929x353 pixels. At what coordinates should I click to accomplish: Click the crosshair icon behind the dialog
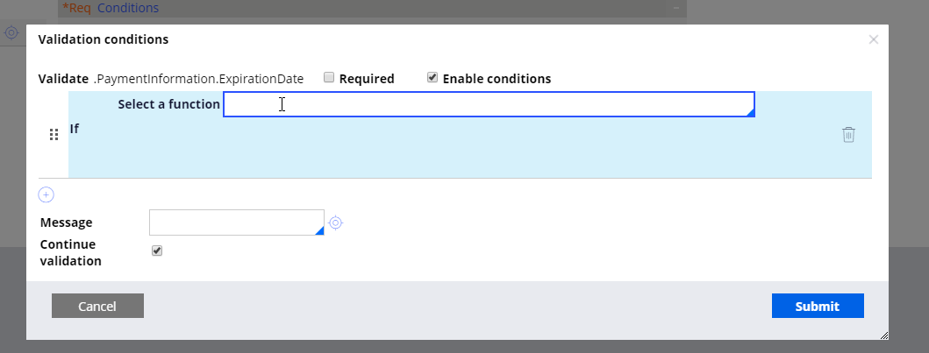point(11,33)
